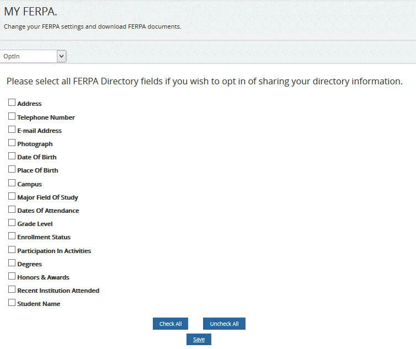The height and width of the screenshot is (349, 416).
Task: Check the Place Of Birth option
Action: click(12, 169)
